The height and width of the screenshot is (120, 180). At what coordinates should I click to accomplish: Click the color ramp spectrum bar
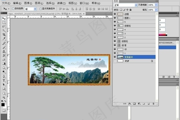click(x=163, y=34)
